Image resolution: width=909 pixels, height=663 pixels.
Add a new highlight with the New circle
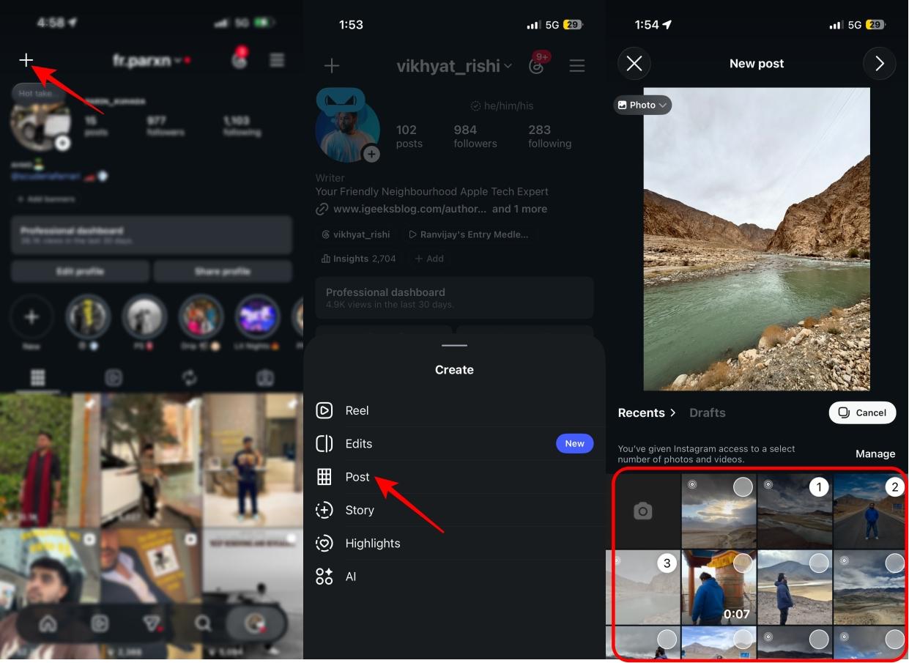(x=31, y=317)
